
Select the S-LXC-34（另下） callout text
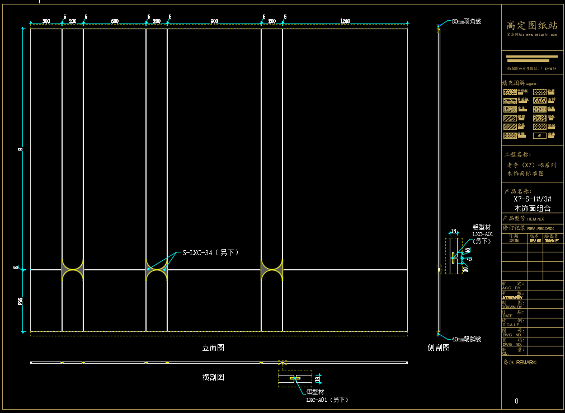210,253
